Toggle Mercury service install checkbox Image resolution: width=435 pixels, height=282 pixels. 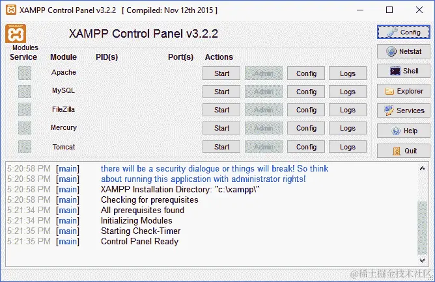coord(25,128)
